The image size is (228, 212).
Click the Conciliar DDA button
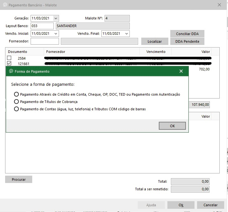[x=187, y=34]
